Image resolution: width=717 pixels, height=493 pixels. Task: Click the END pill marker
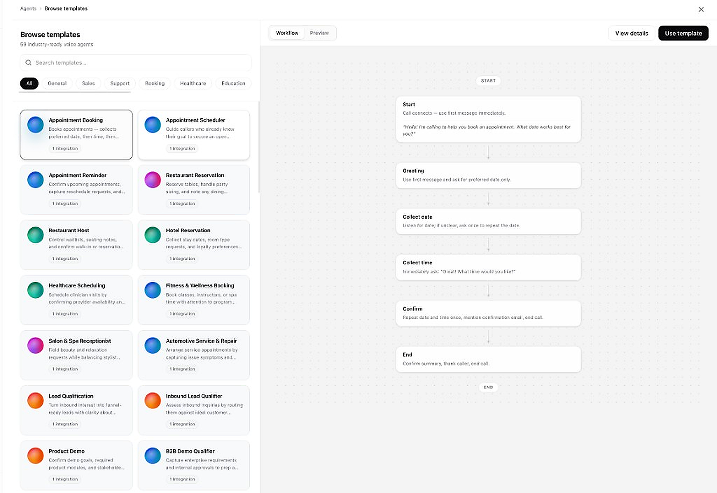[x=488, y=387]
